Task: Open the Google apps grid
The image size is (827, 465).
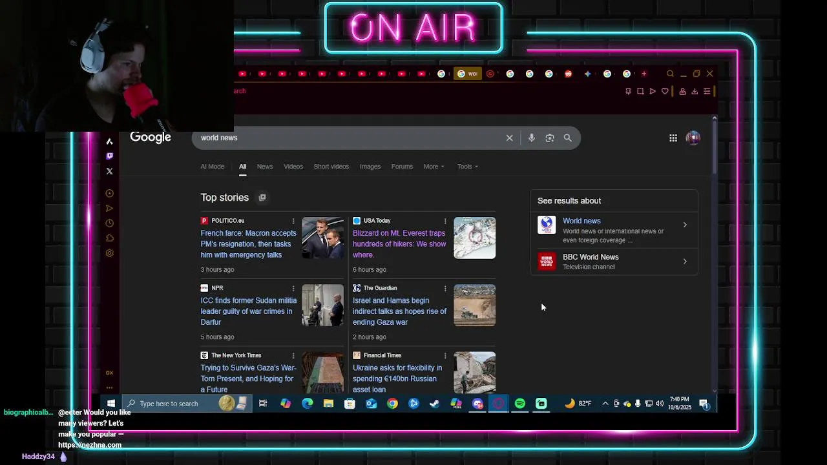Action: 673,138
